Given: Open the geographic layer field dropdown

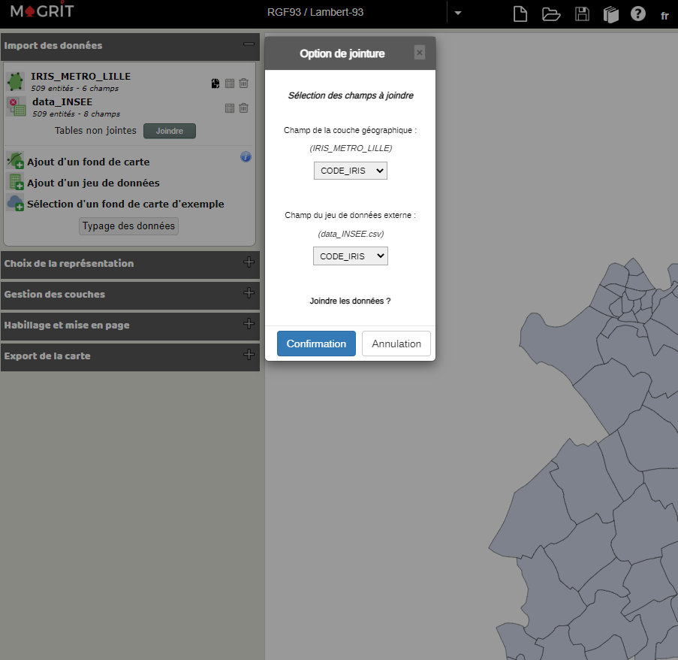Looking at the screenshot, I should point(350,171).
